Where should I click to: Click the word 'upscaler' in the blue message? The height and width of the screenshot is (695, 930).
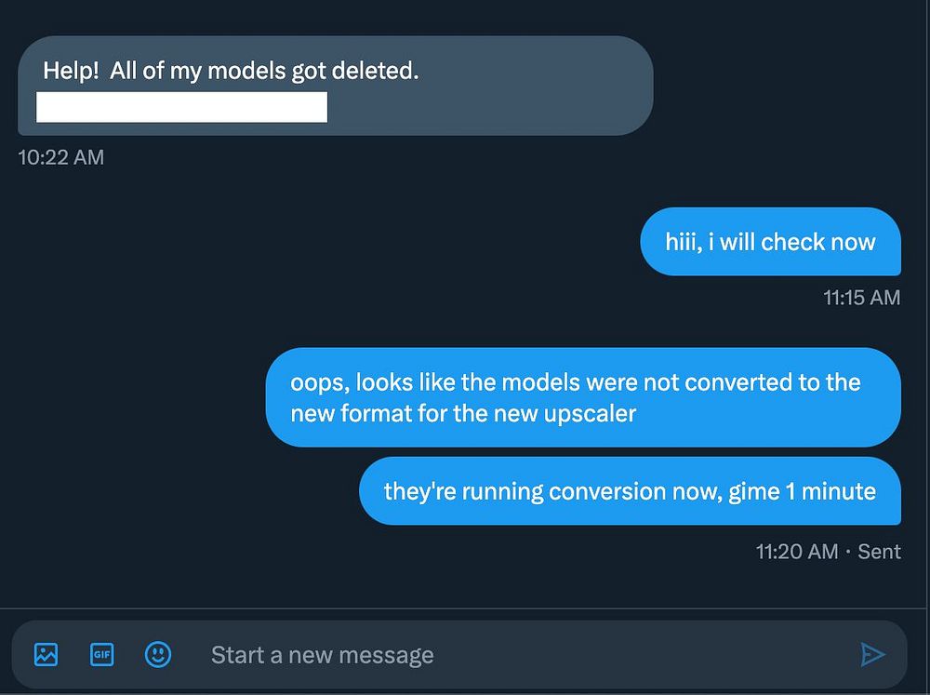[590, 414]
